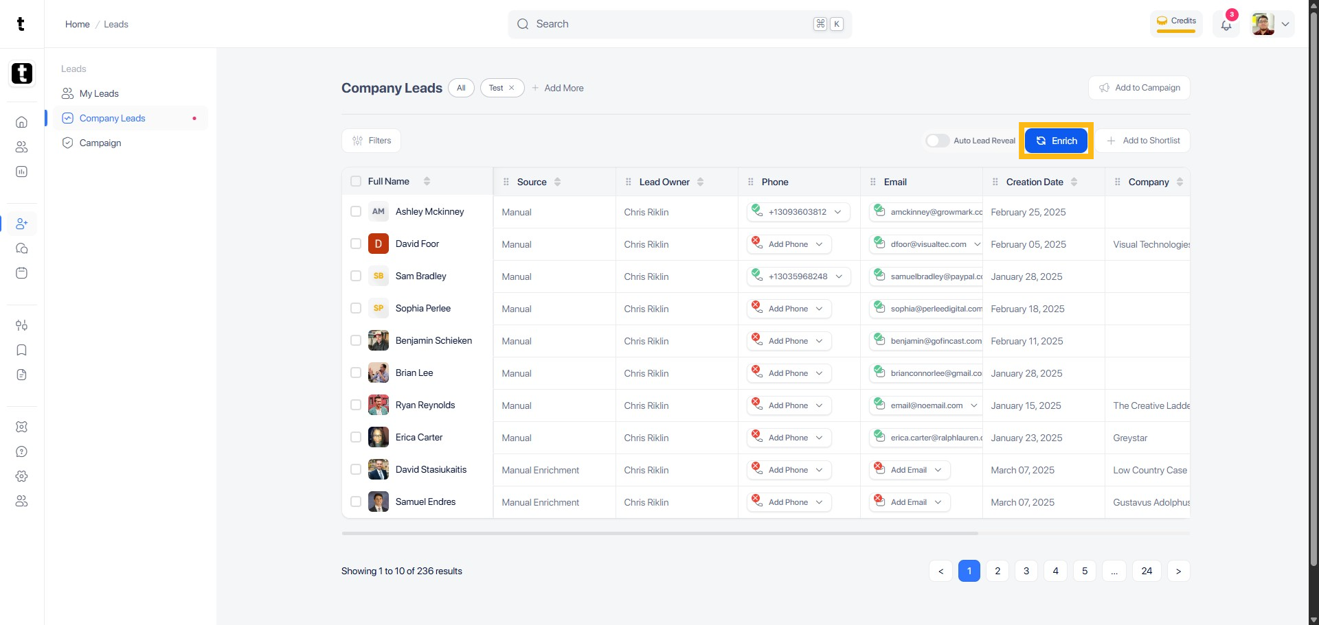Image resolution: width=1319 pixels, height=625 pixels.
Task: Sort the Company column
Action: coord(1180,182)
